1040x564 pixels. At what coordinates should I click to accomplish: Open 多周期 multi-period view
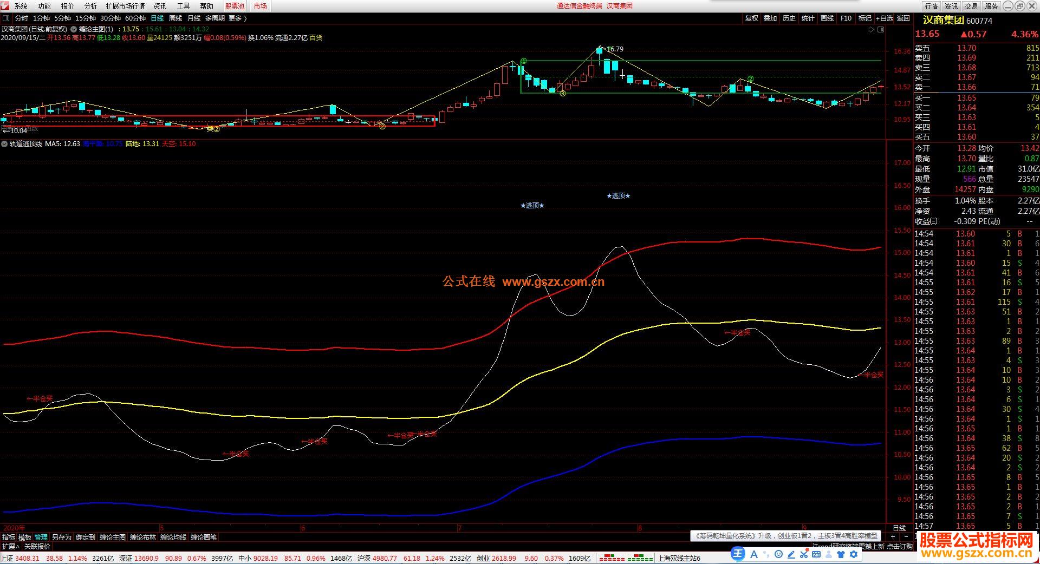(x=214, y=18)
